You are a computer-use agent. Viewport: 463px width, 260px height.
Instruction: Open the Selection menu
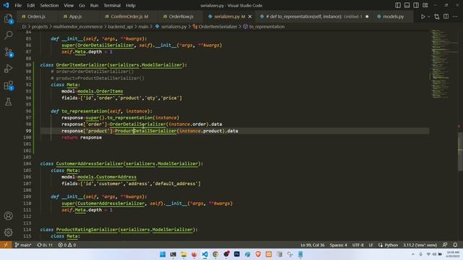pyautogui.click(x=49, y=5)
